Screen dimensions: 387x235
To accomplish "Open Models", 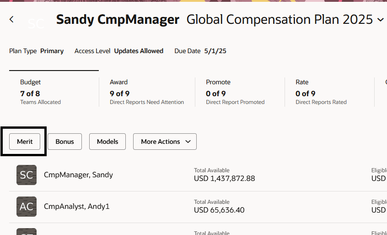I will [107, 142].
